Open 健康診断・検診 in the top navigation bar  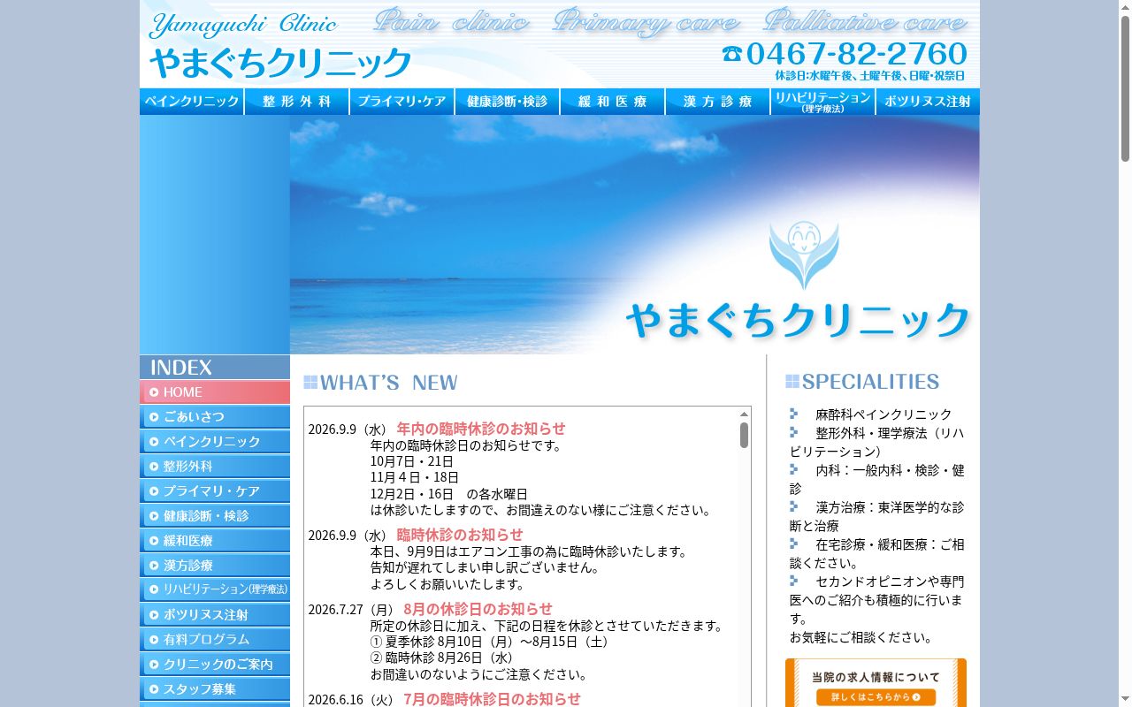point(508,102)
